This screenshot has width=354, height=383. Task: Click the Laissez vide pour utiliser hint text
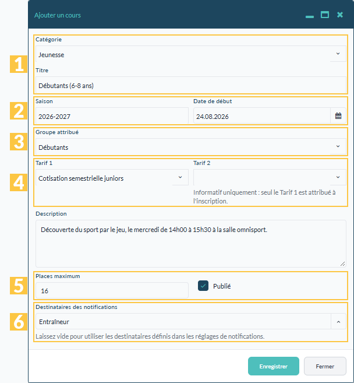(x=150, y=336)
